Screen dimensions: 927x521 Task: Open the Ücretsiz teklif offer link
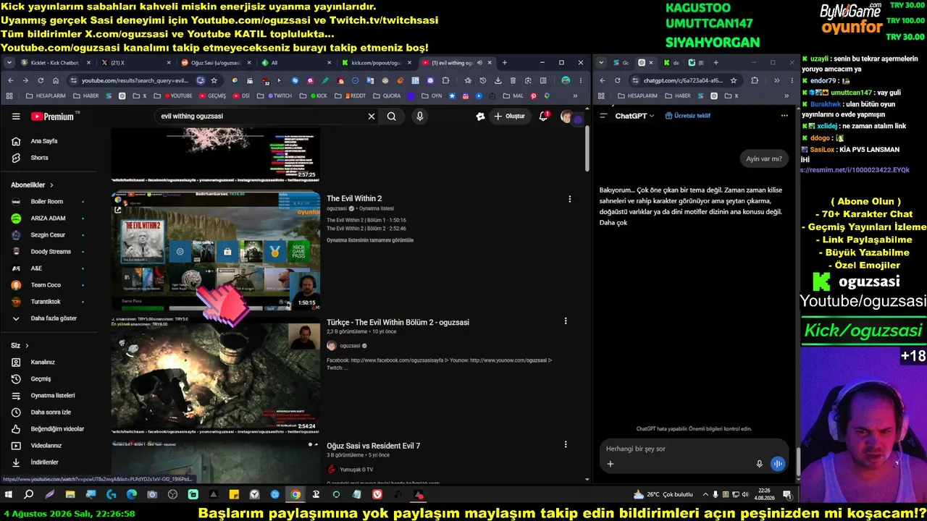click(x=688, y=116)
